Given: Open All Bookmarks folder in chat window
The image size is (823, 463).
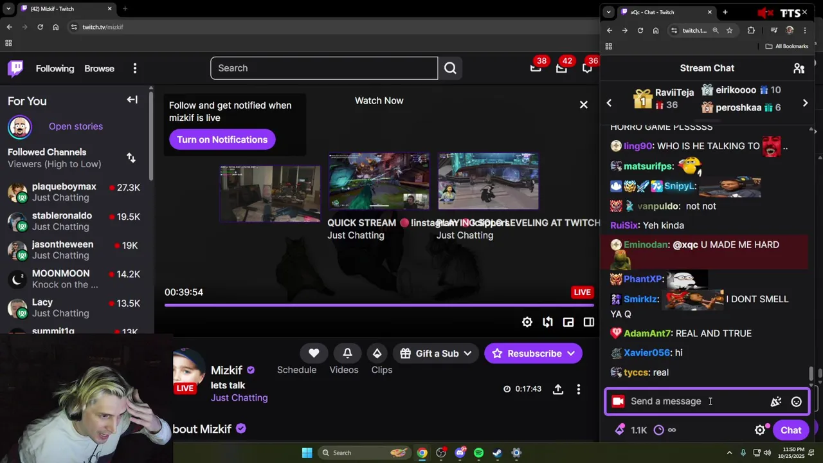Looking at the screenshot, I should 787,46.
